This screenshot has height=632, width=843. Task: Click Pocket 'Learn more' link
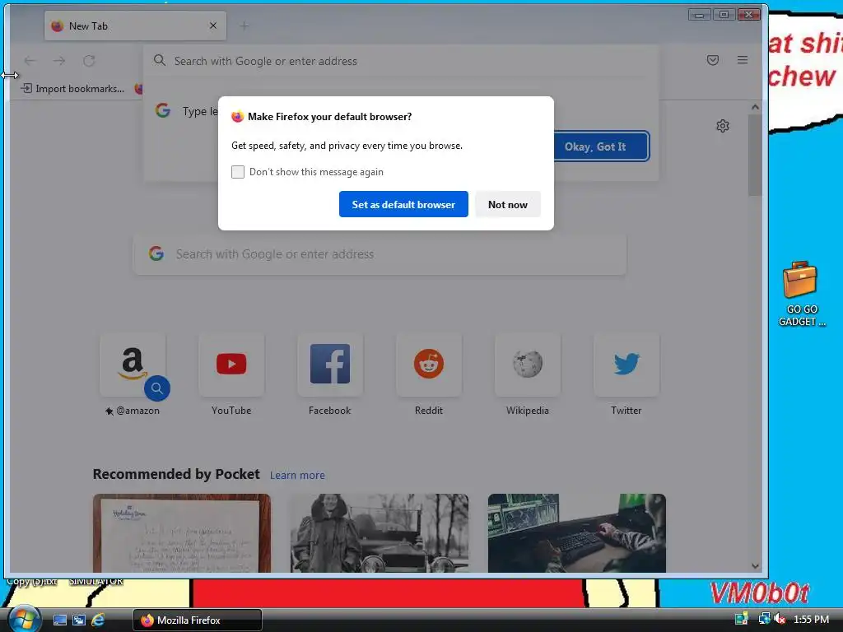(x=297, y=475)
